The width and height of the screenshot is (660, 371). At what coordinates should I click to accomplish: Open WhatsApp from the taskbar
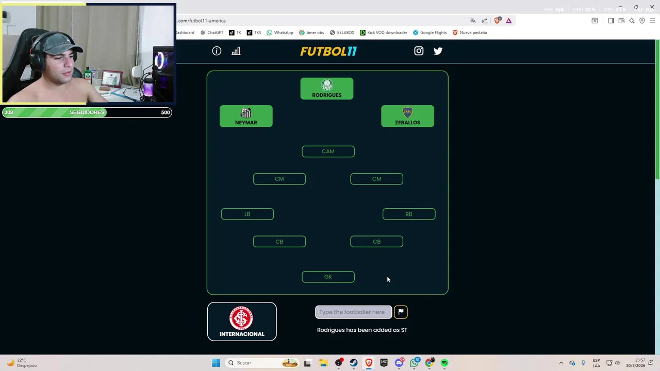coord(415,363)
